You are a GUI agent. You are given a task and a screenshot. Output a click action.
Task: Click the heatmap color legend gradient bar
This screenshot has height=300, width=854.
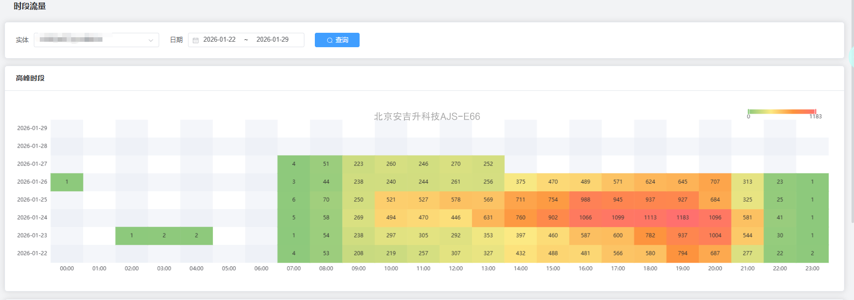click(x=781, y=112)
